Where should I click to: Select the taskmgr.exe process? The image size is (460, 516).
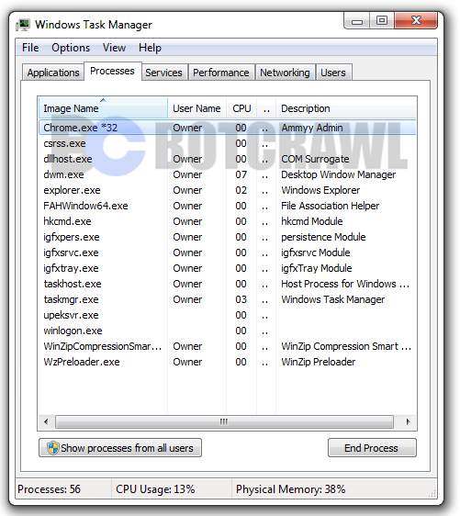pyautogui.click(x=227, y=299)
